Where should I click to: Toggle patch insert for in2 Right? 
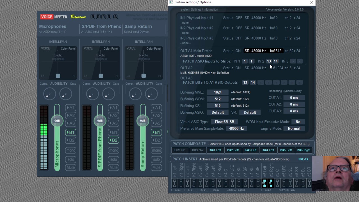(194, 183)
